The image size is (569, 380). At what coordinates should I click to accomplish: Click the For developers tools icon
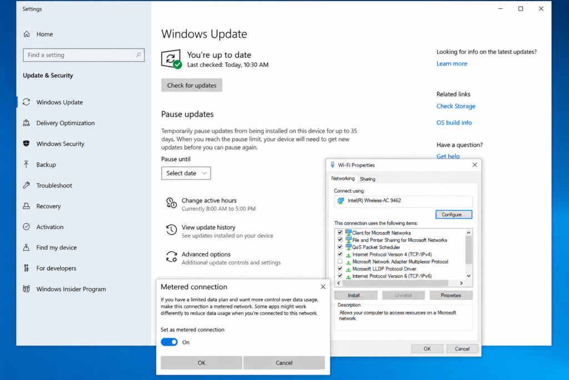[27, 268]
